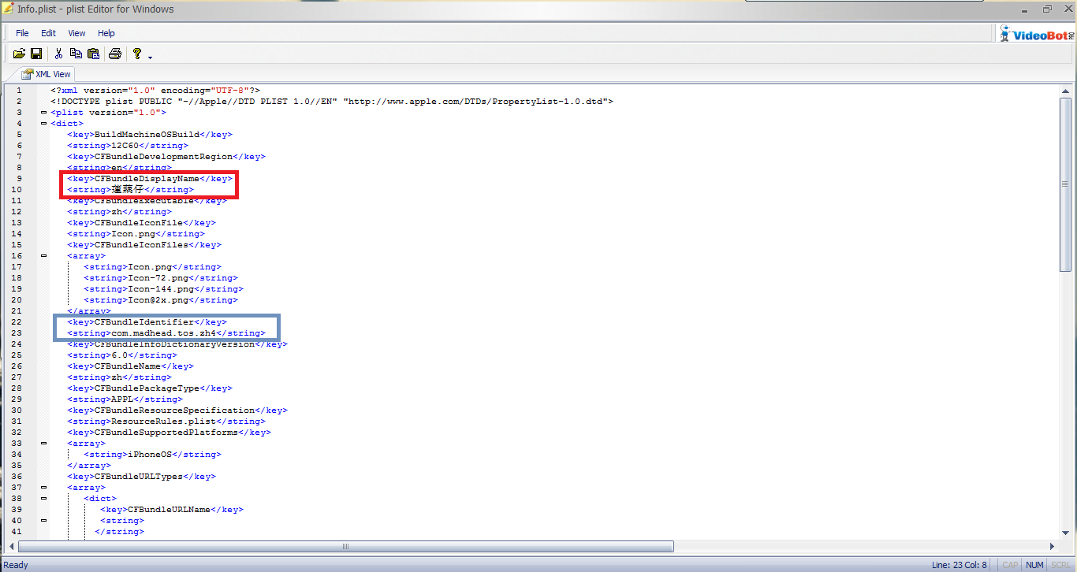Screen dimensions: 1077x572
Task: Click the CFBundleIdentifier key line
Action: (147, 322)
